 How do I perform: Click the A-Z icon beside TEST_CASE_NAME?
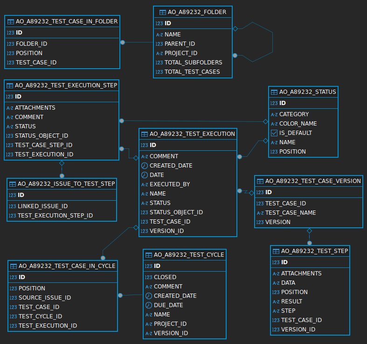tap(260, 213)
